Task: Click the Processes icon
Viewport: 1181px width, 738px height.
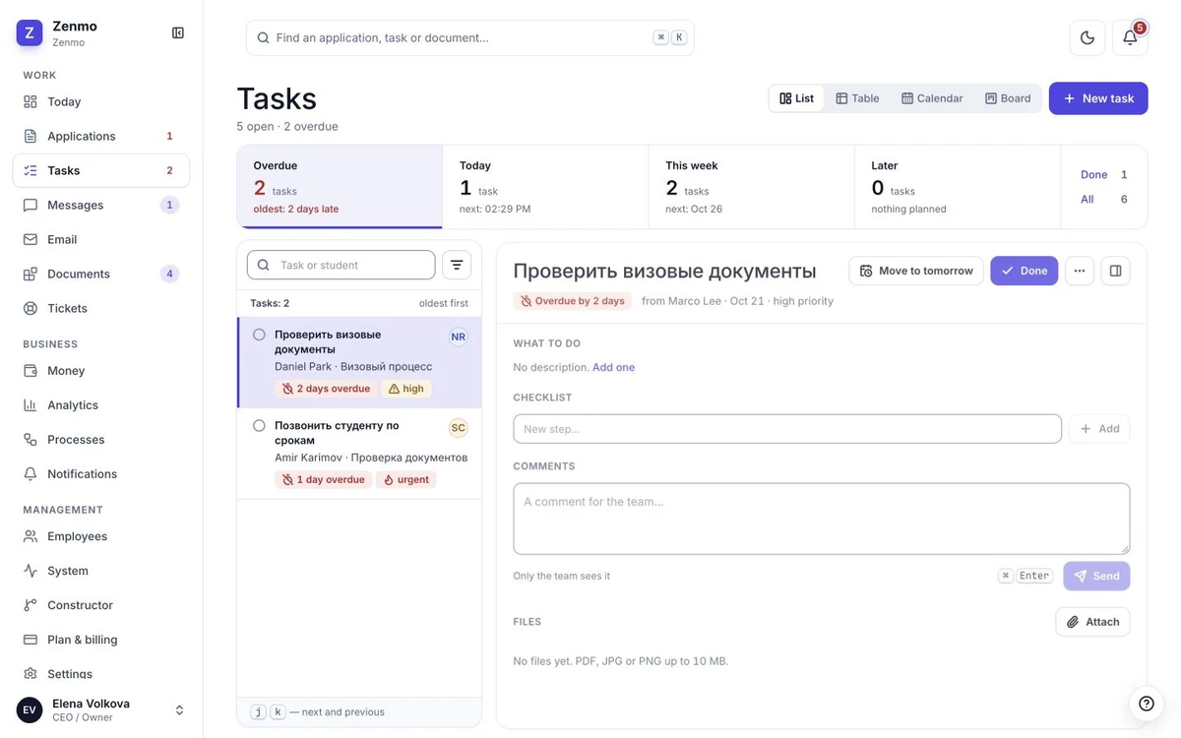Action: pyautogui.click(x=31, y=440)
